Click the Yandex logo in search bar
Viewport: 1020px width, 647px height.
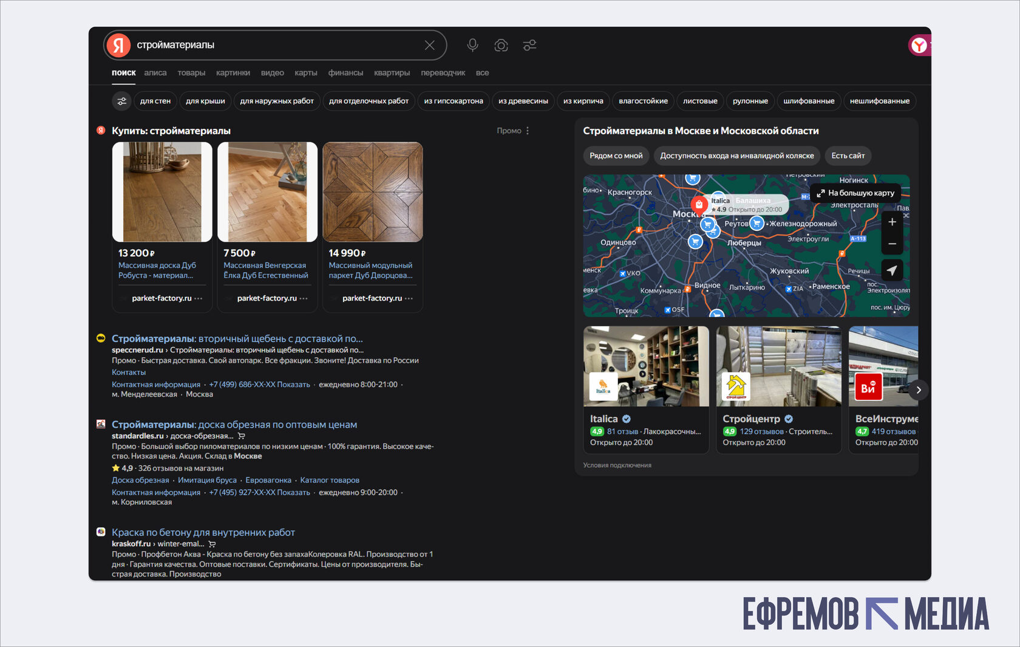tap(119, 46)
